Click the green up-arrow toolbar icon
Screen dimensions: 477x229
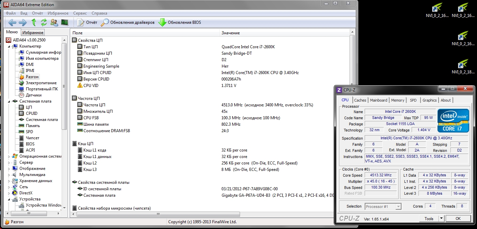coord(34,22)
